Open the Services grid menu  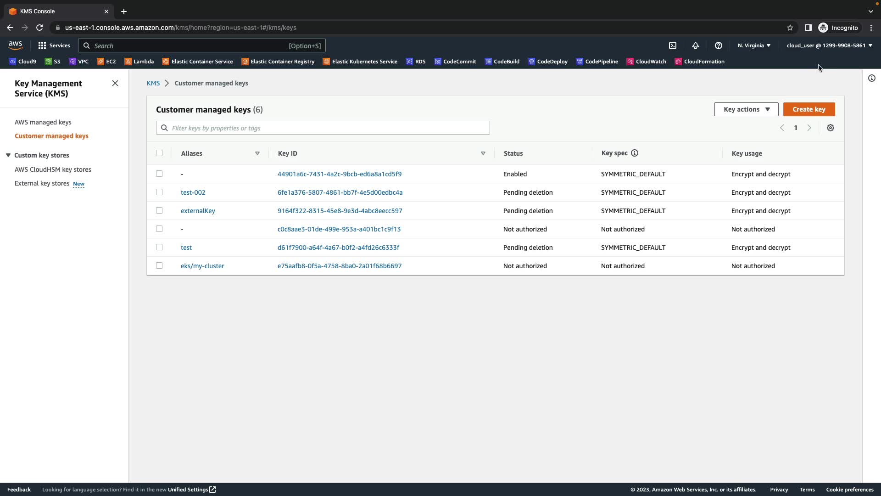tap(54, 45)
